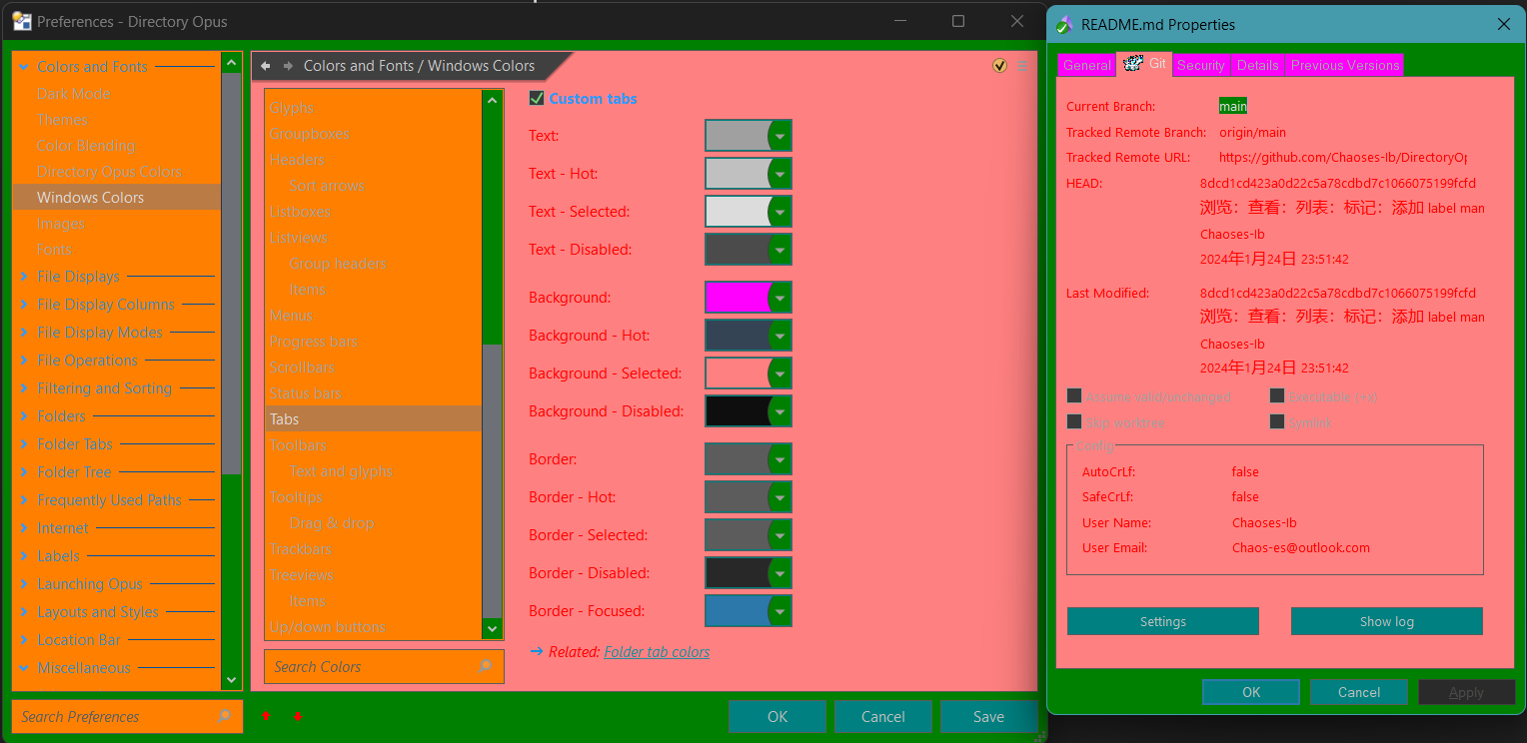Click magnifier icon in Search Preferences box

click(224, 716)
